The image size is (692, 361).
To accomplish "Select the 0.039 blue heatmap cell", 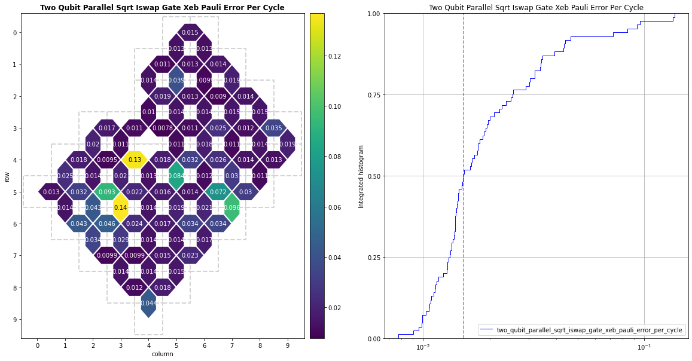I will 176,80.
